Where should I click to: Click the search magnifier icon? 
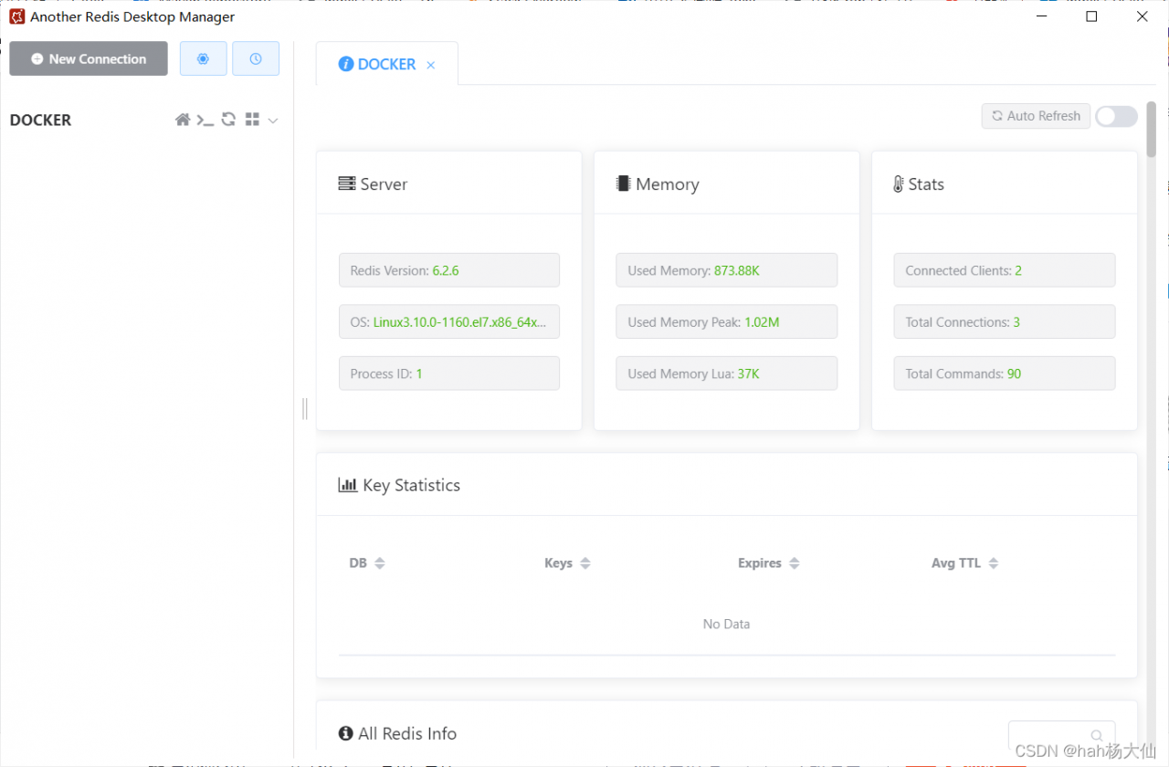tap(1097, 736)
